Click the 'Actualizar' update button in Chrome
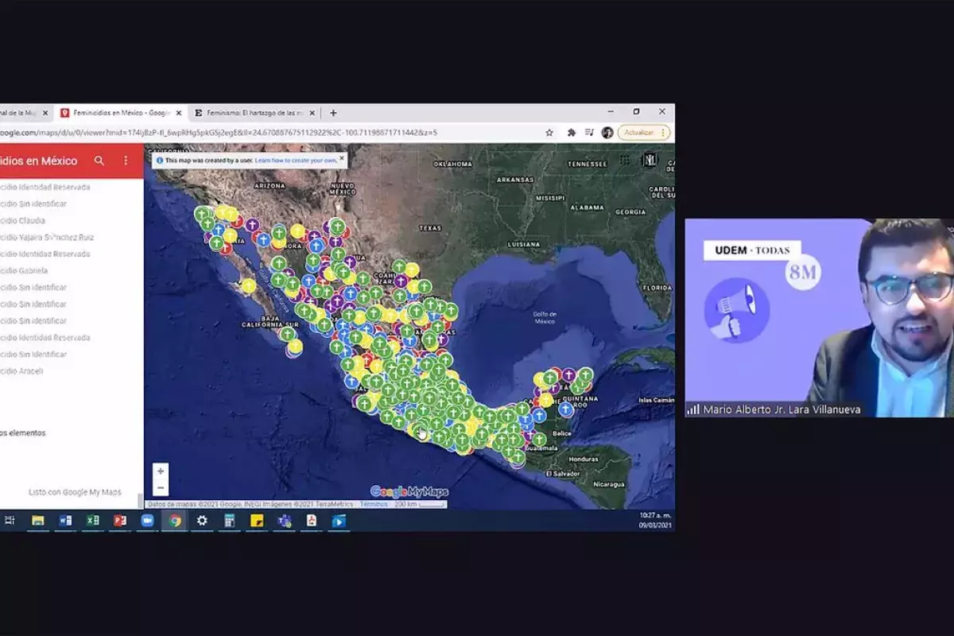This screenshot has height=636, width=954. (644, 133)
